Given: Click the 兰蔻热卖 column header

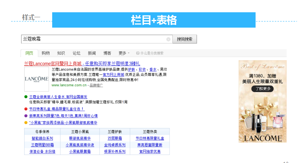Looking at the screenshot, I should pos(150,132).
